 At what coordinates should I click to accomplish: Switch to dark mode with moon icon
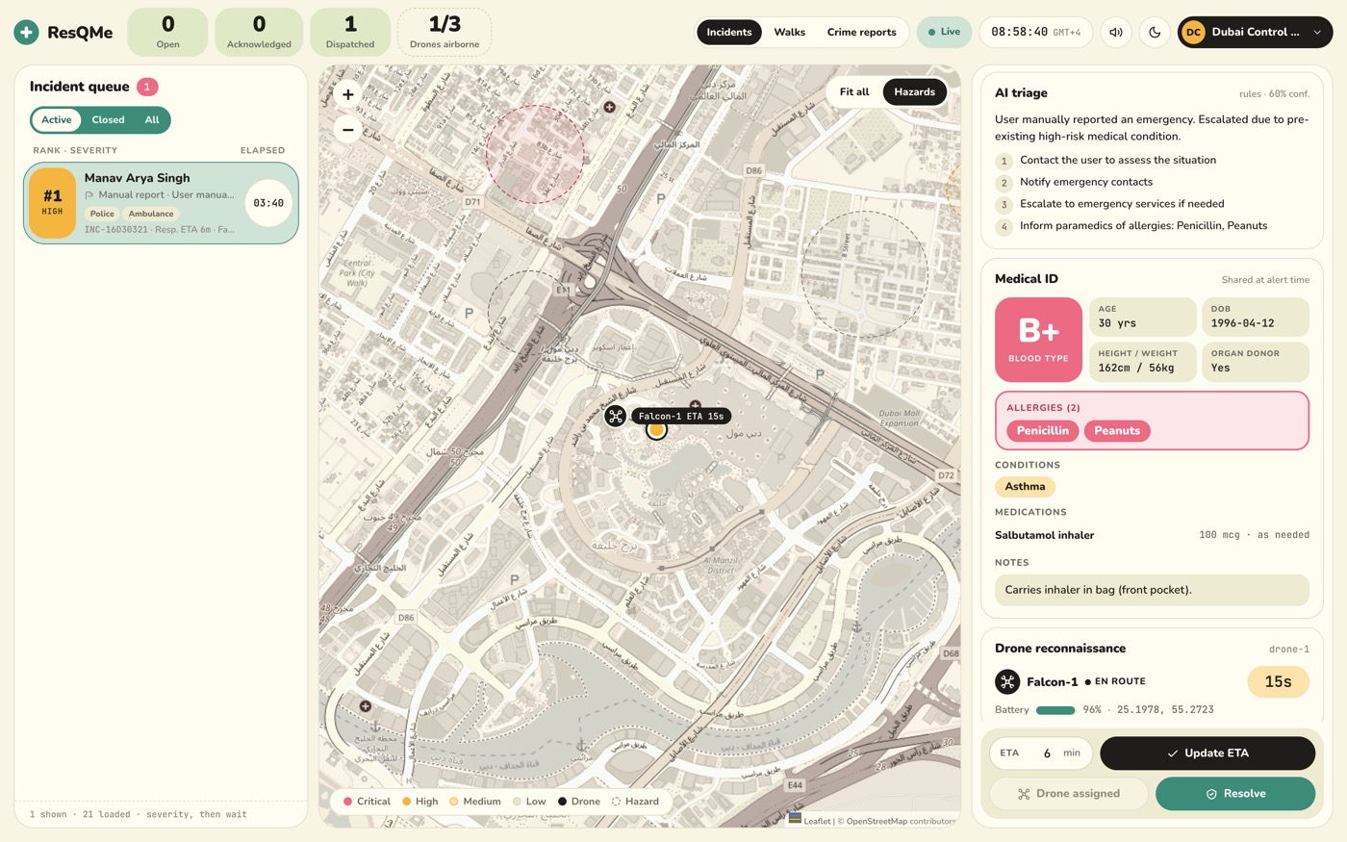pos(1155,32)
